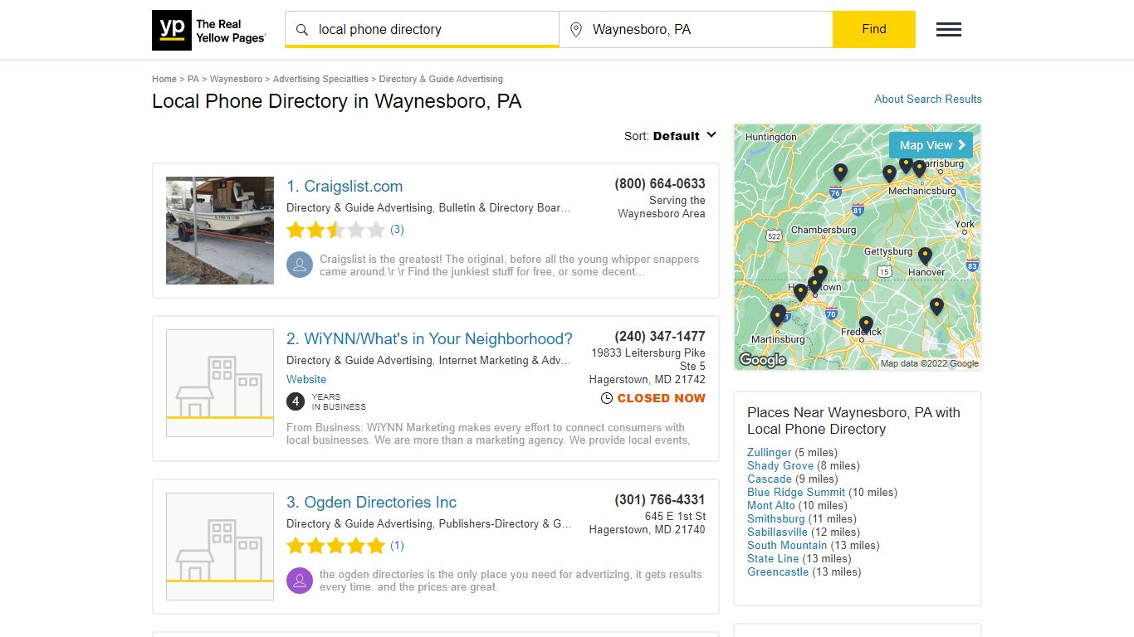The width and height of the screenshot is (1134, 637).
Task: Go to the Home breadcrumb
Action: [164, 79]
